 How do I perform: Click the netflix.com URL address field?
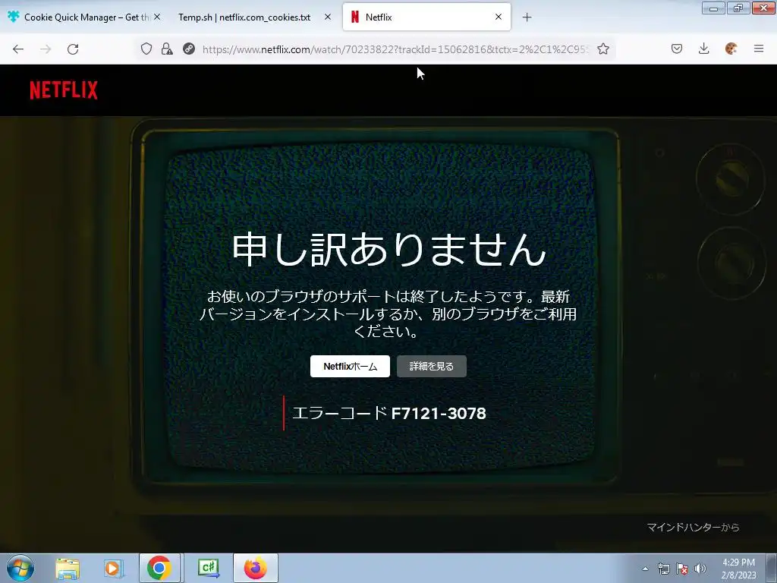tap(395, 49)
